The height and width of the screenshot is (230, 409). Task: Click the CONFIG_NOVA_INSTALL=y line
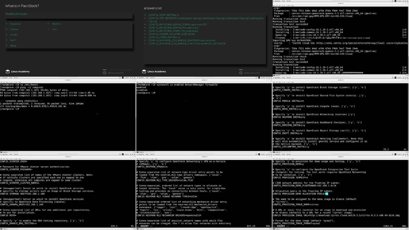[287, 109]
